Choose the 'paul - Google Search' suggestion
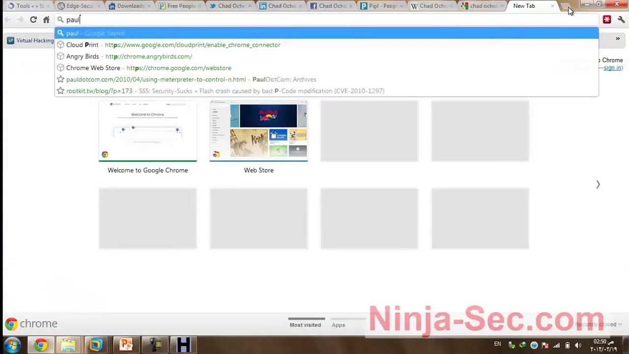 coord(327,33)
